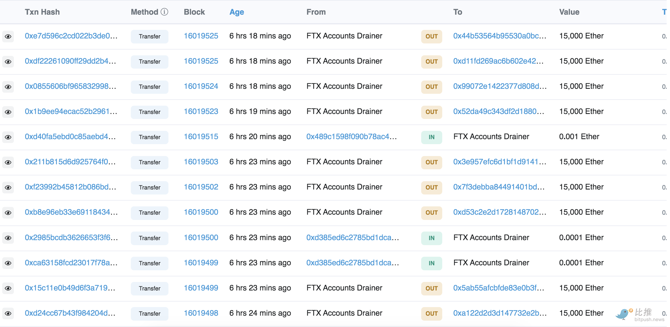
Task: Open transaction hash 0xb8e96eb33e69118434
Action: point(71,212)
